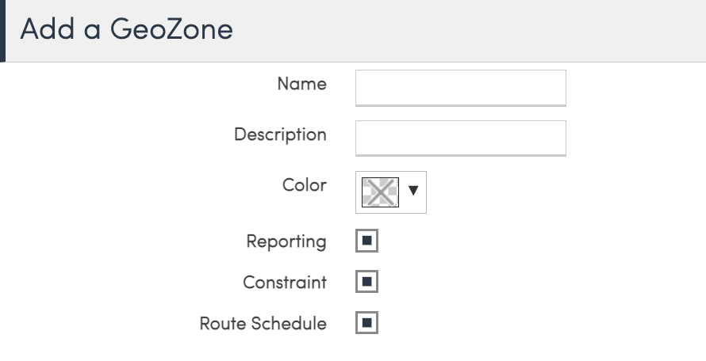Open the Color picker combo box
The width and height of the screenshot is (706, 361).
[391, 192]
